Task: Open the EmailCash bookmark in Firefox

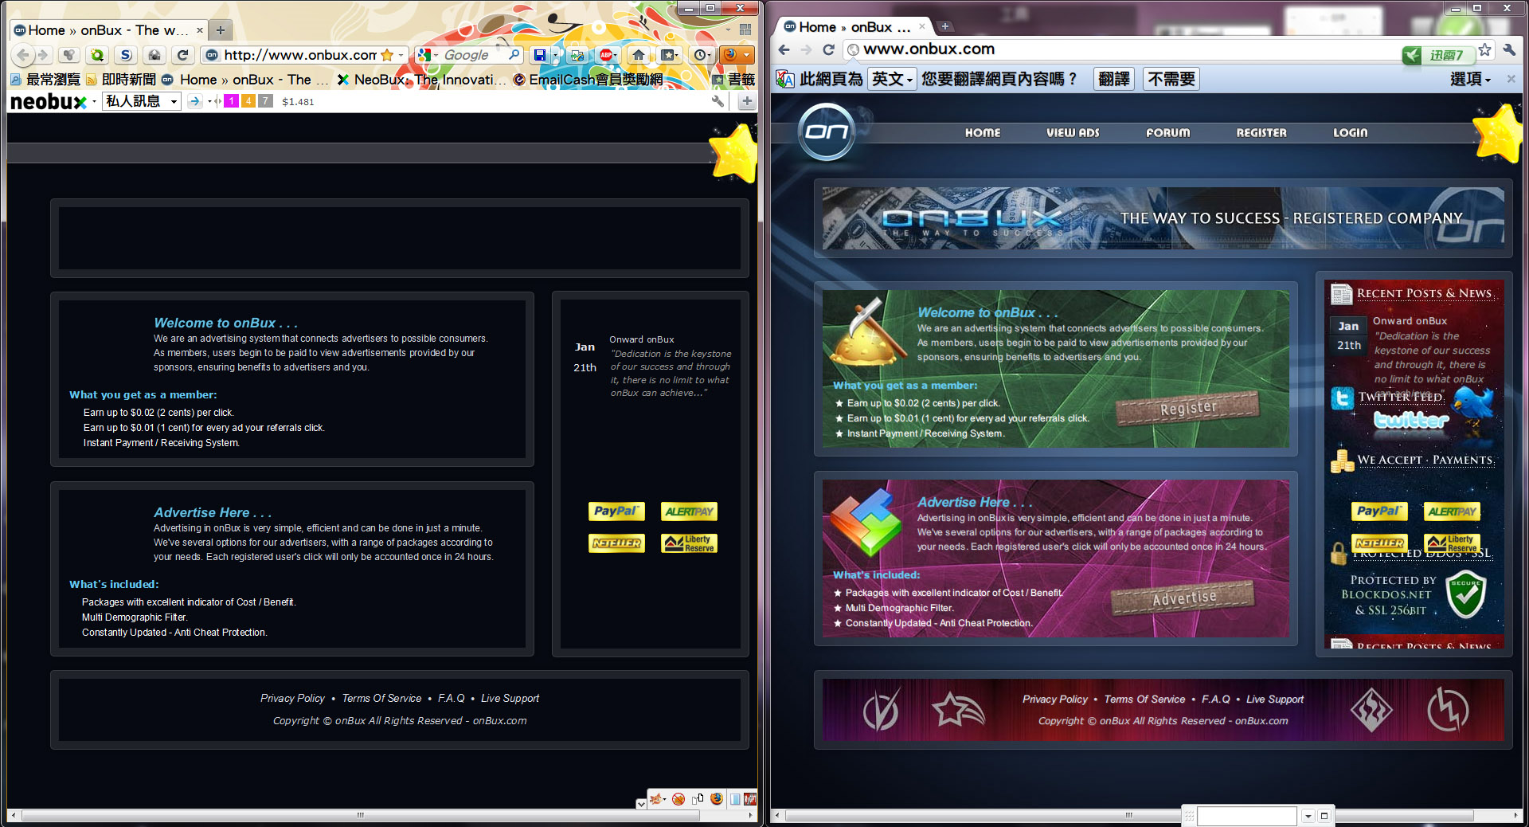Action: tap(588, 80)
